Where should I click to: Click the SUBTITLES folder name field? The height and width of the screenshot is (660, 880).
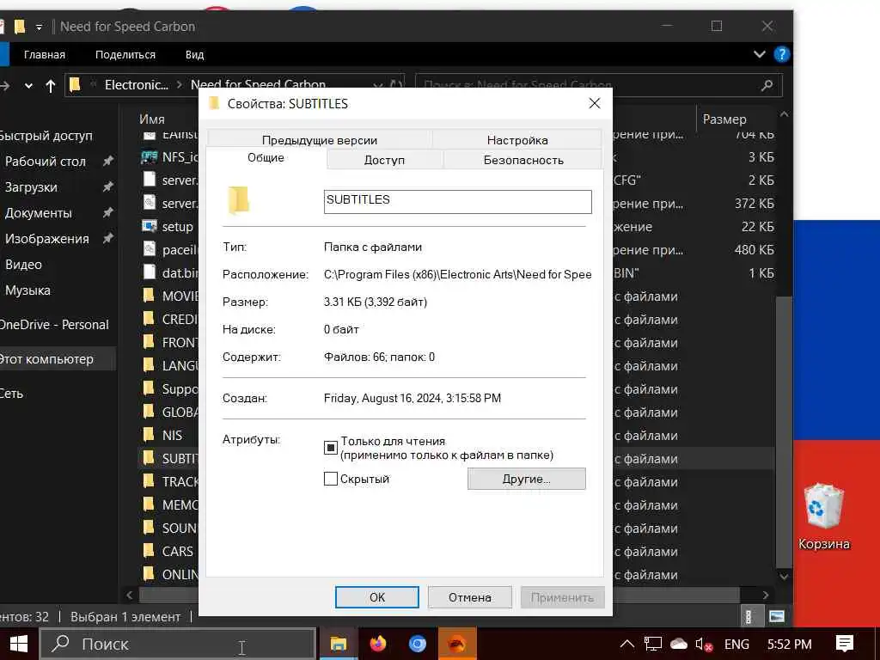coord(457,201)
